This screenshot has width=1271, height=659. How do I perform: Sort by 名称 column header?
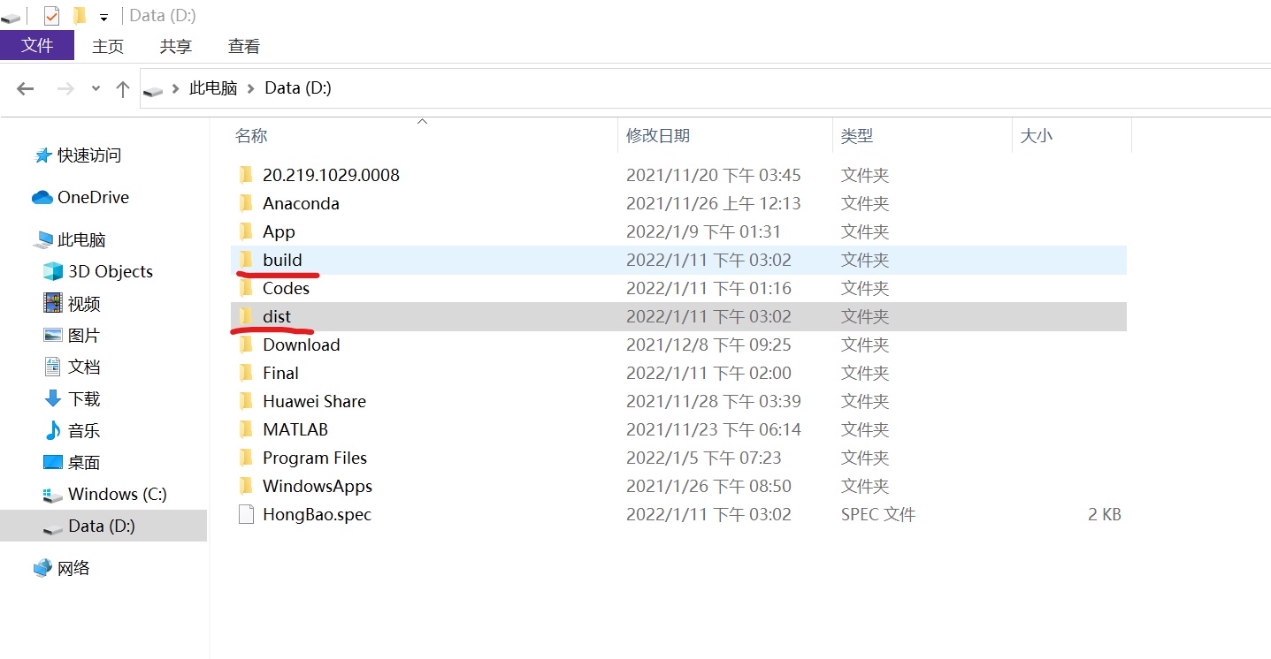251,136
